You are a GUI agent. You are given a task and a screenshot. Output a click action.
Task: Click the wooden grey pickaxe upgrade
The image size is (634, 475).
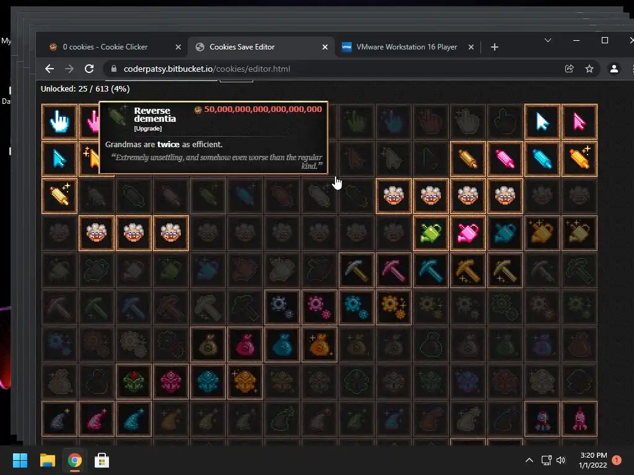click(x=356, y=270)
